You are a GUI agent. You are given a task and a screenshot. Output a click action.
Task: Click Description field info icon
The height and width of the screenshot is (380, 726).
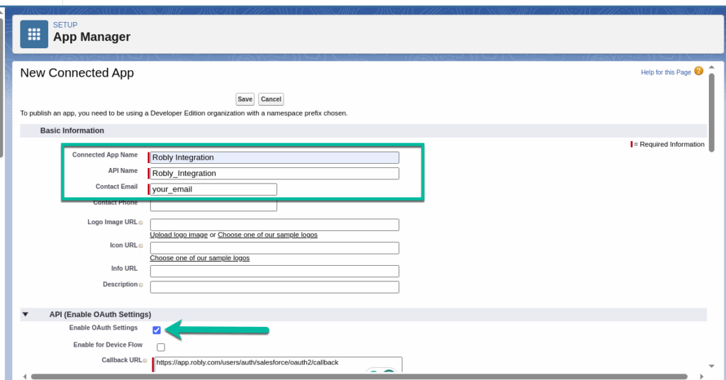point(141,285)
